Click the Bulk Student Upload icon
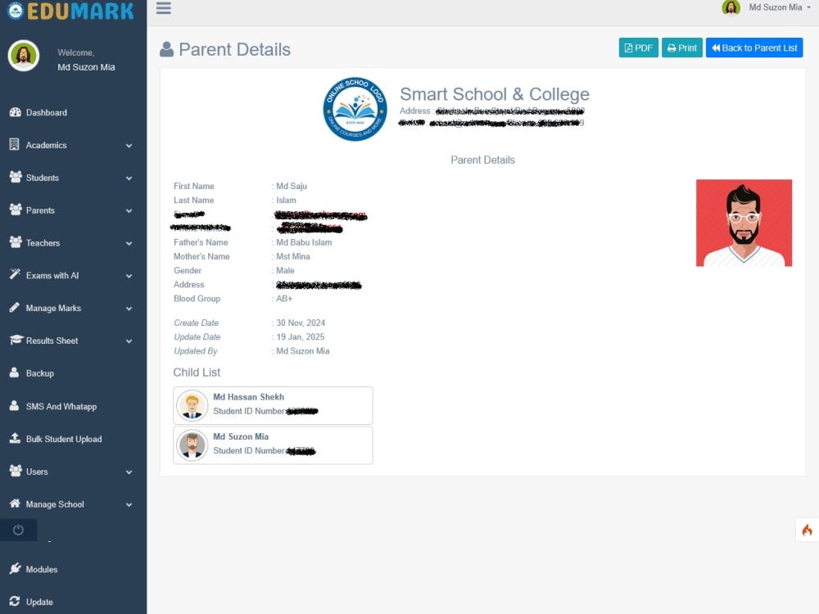 [x=15, y=438]
